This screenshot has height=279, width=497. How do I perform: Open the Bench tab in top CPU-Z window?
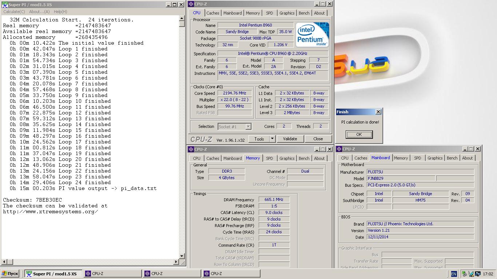pos(304,13)
